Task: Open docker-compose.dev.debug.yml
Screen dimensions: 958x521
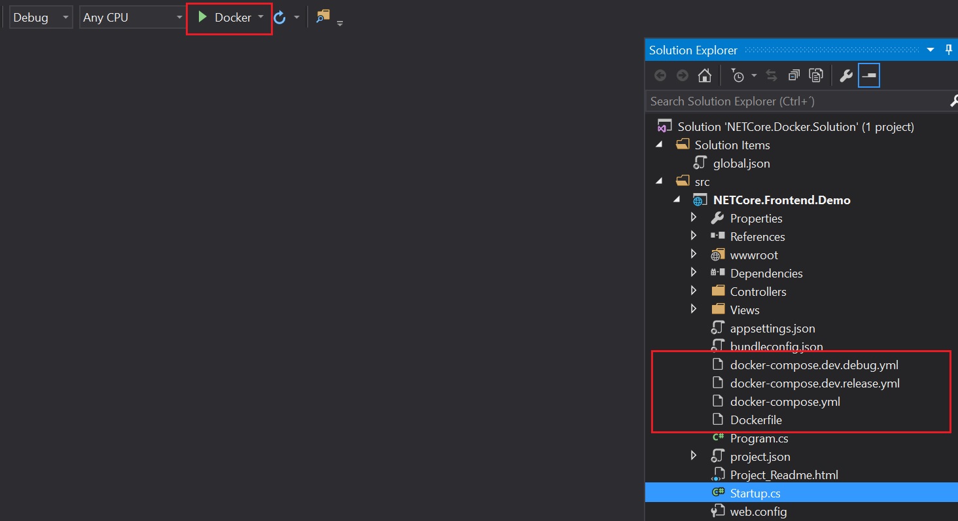Action: click(814, 365)
